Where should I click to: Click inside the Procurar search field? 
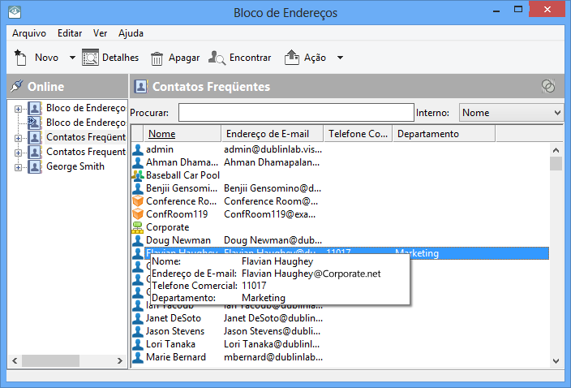click(x=296, y=112)
